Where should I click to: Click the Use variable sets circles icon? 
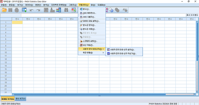point(111,10)
